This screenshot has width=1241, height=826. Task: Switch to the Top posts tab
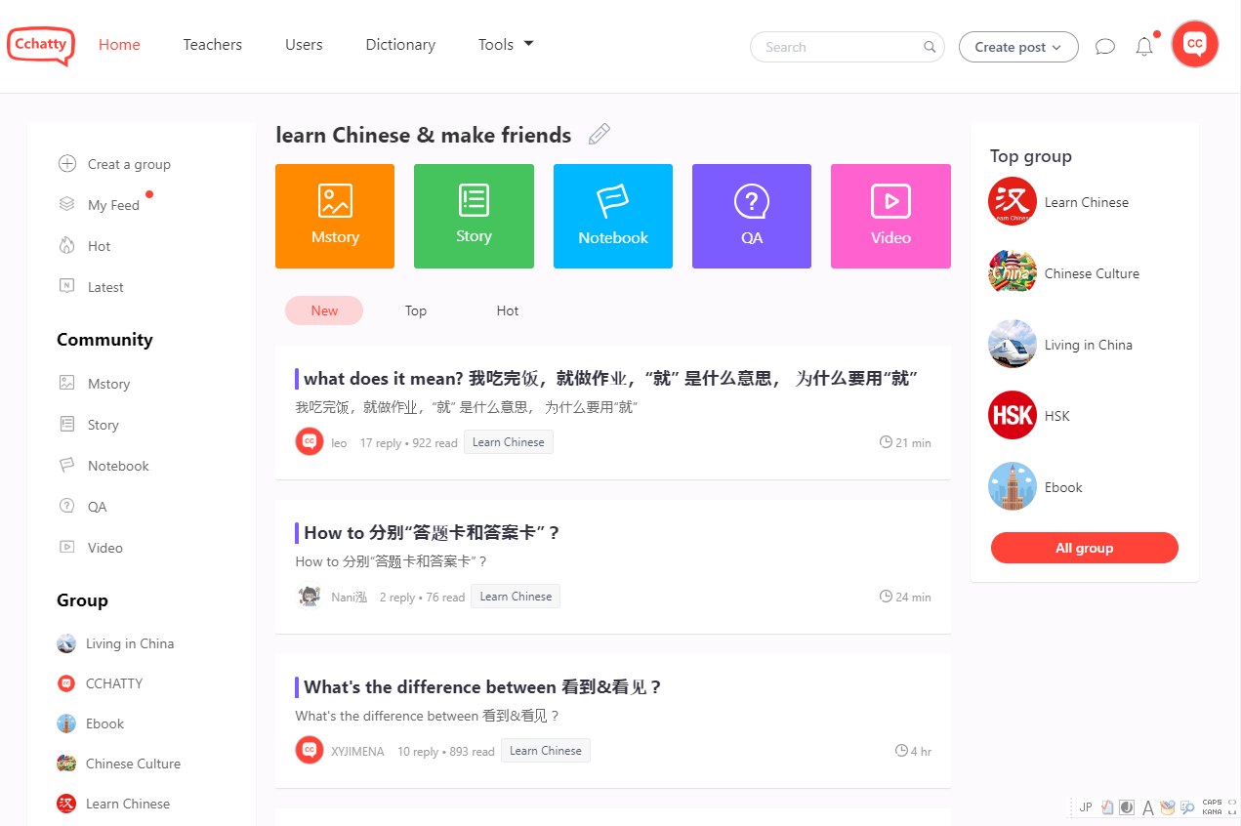[x=415, y=310]
